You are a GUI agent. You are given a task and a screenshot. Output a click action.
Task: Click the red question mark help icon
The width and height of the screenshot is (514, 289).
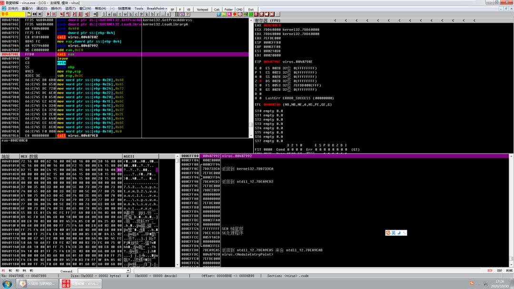point(188,14)
